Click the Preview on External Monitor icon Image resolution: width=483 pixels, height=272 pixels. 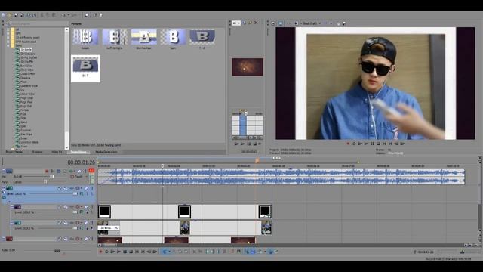[280, 23]
